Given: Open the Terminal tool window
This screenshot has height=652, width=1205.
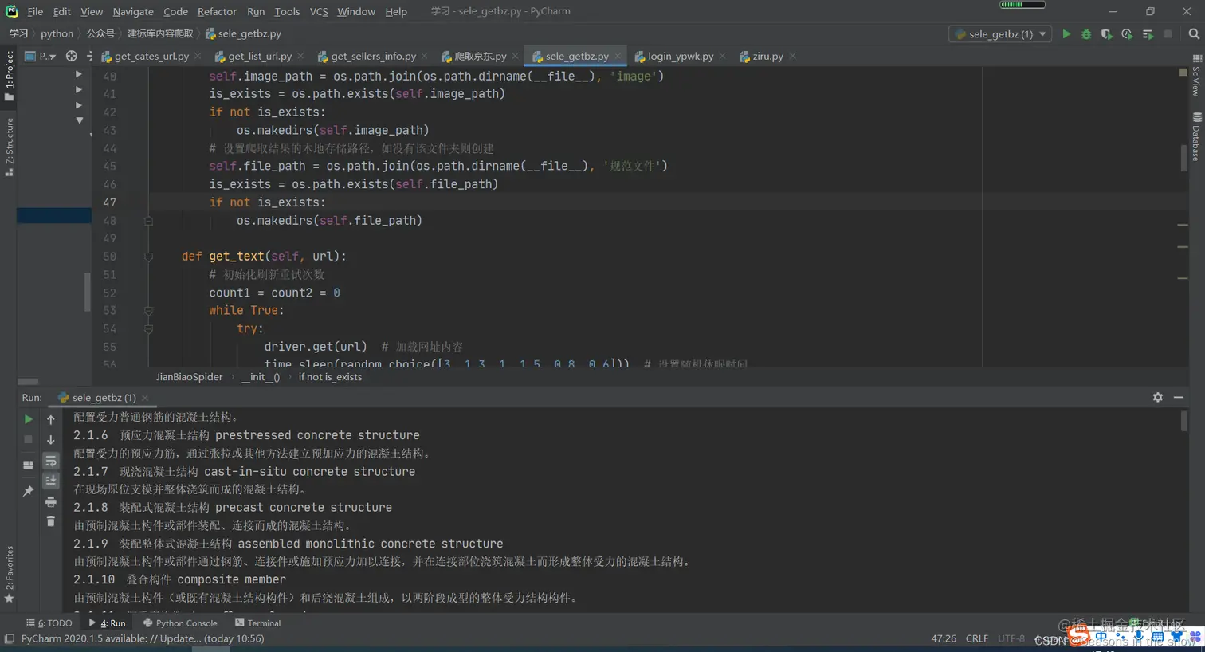Looking at the screenshot, I should pos(257,623).
